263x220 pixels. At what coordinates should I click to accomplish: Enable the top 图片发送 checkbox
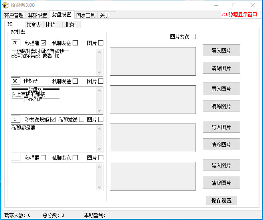point(194,37)
